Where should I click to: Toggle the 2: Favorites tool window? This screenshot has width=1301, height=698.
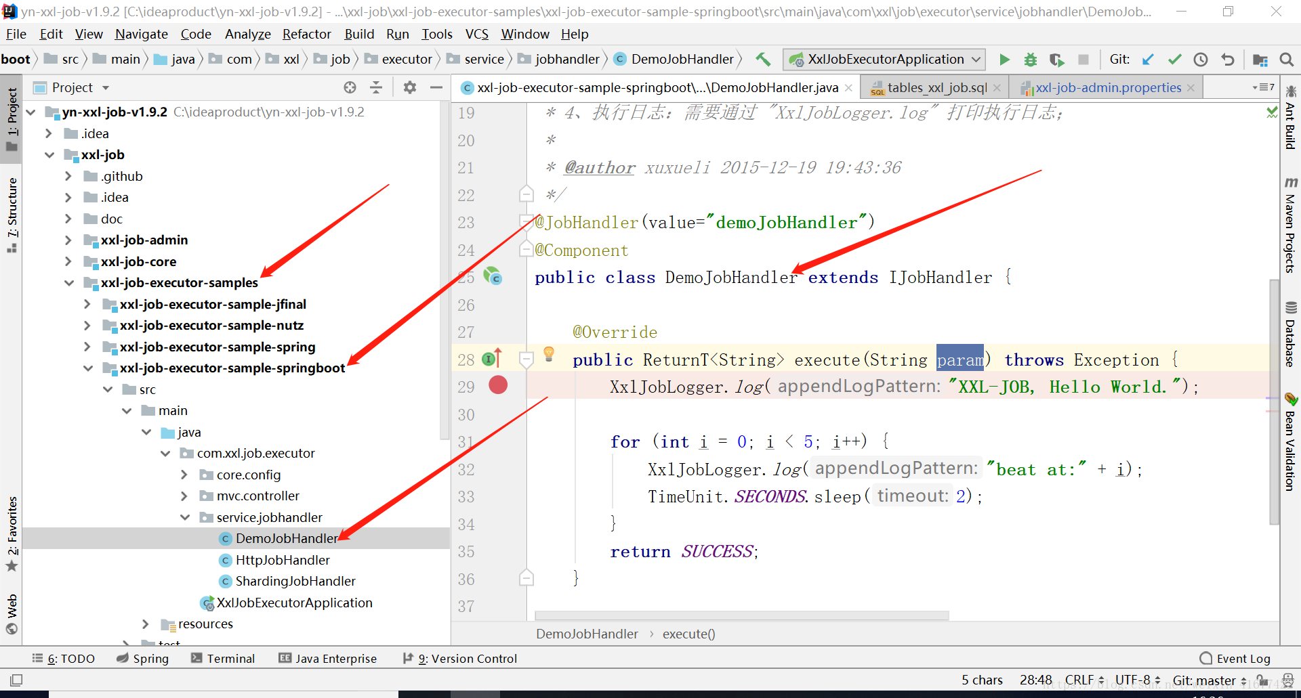point(12,535)
